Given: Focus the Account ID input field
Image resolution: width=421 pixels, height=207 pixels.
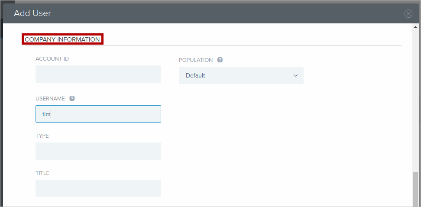Looking at the screenshot, I should (98, 74).
